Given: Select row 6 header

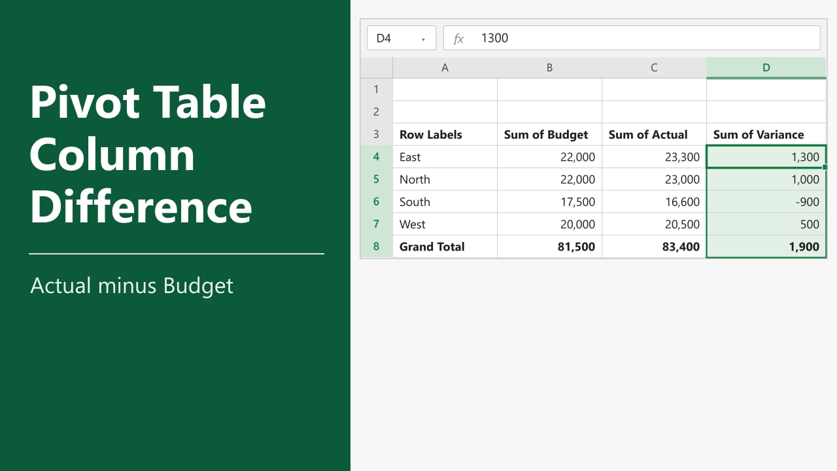Looking at the screenshot, I should [x=377, y=201].
